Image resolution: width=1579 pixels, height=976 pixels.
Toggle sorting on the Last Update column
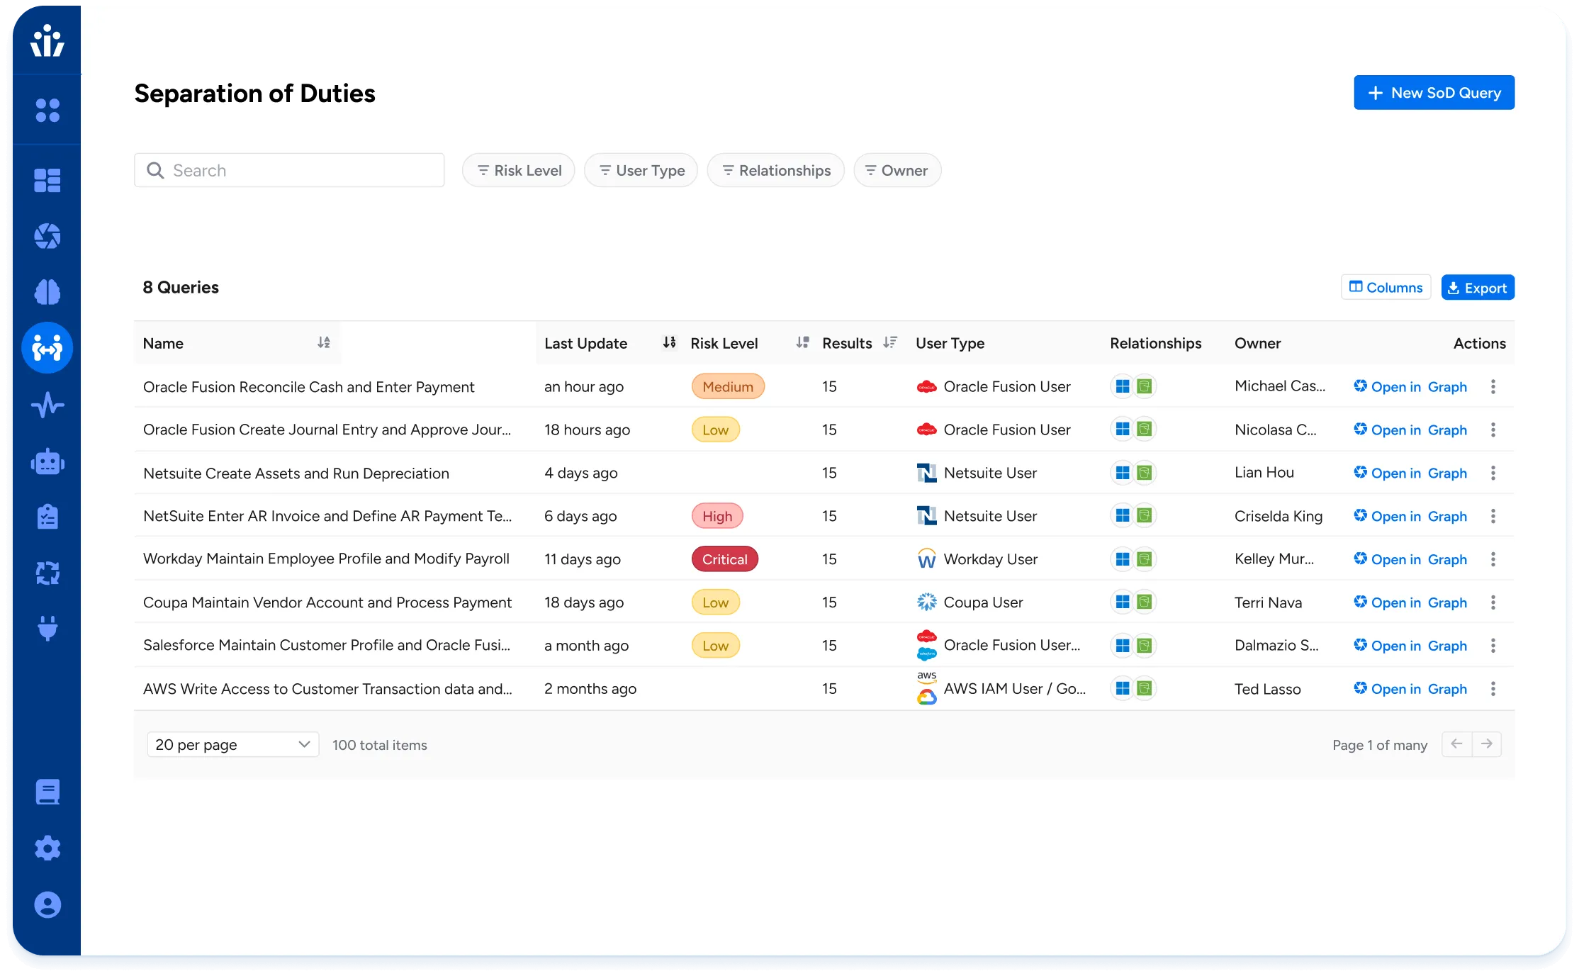668,343
